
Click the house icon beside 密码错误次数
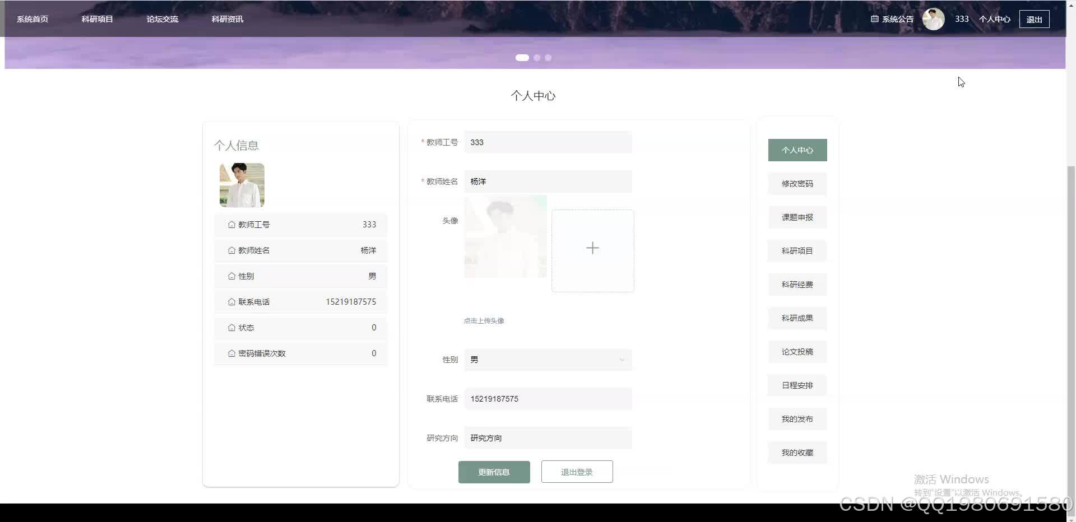point(232,353)
